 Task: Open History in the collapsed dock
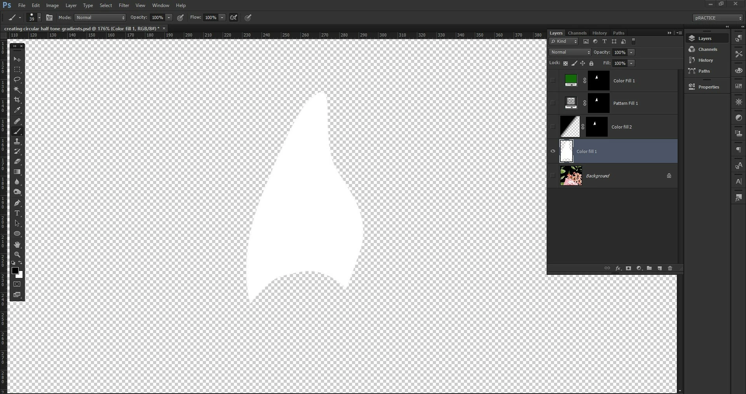707,60
